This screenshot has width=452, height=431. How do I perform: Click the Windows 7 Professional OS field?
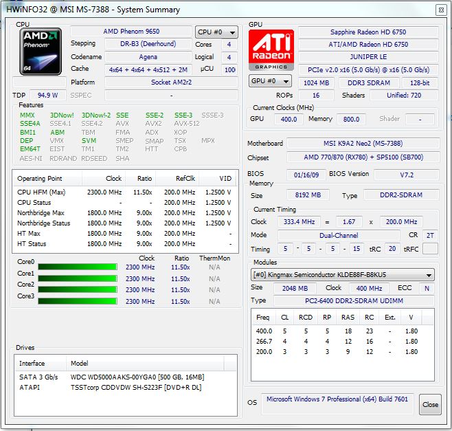tap(337, 403)
